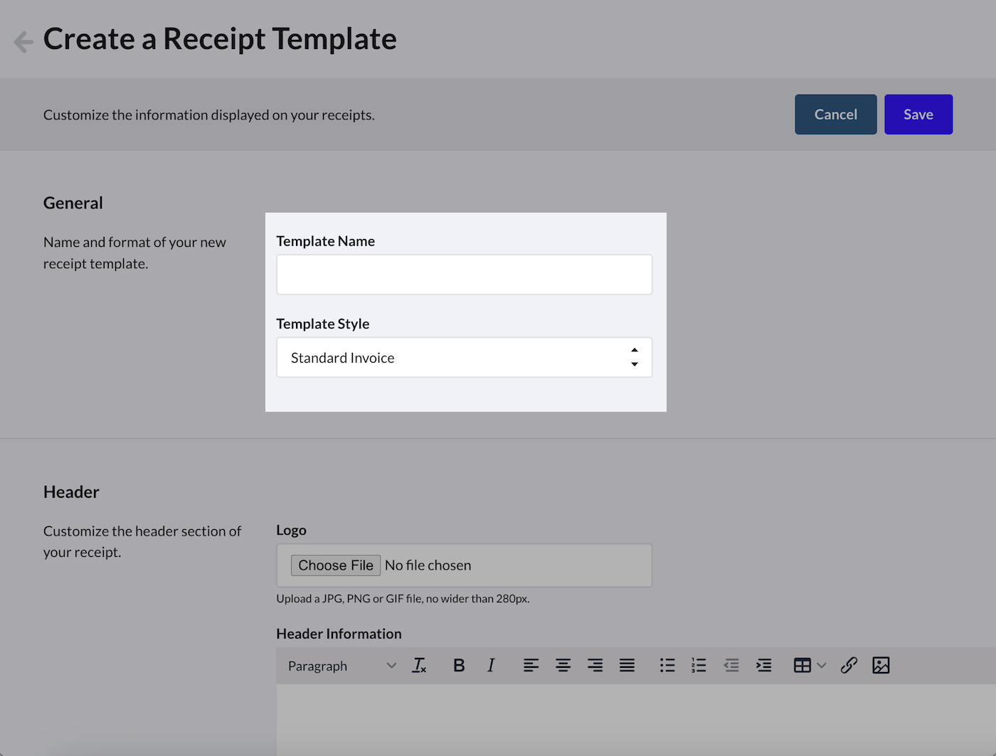The width and height of the screenshot is (996, 756).
Task: Open the table insert dropdown
Action: click(810, 666)
